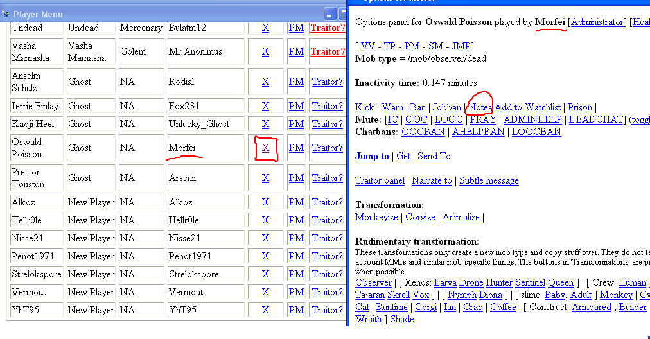Screen dimensions: 650x339
Task: Open the player Notes link
Action: (480, 107)
